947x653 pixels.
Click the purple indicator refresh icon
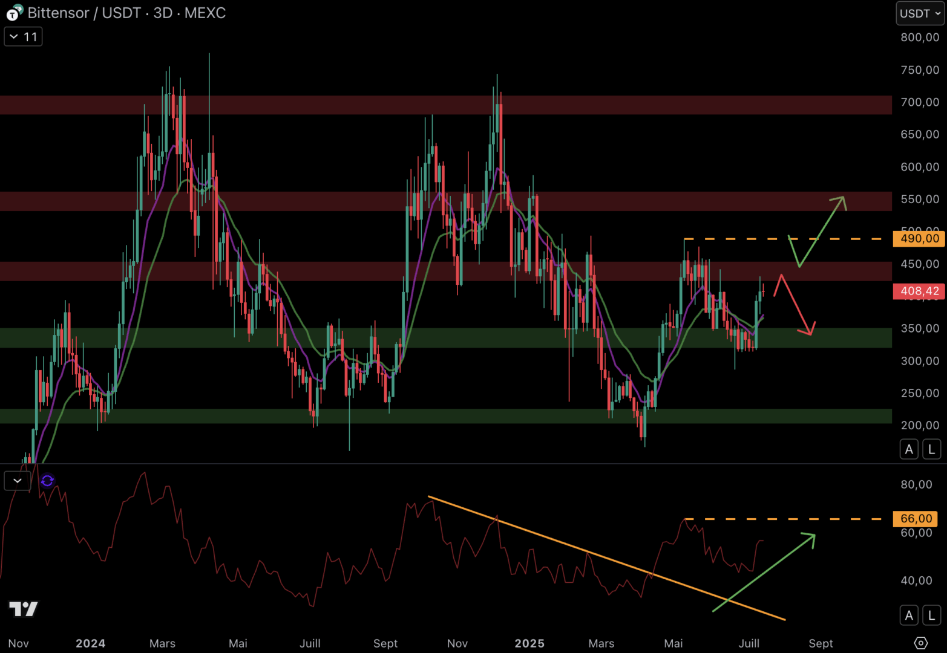pyautogui.click(x=47, y=481)
